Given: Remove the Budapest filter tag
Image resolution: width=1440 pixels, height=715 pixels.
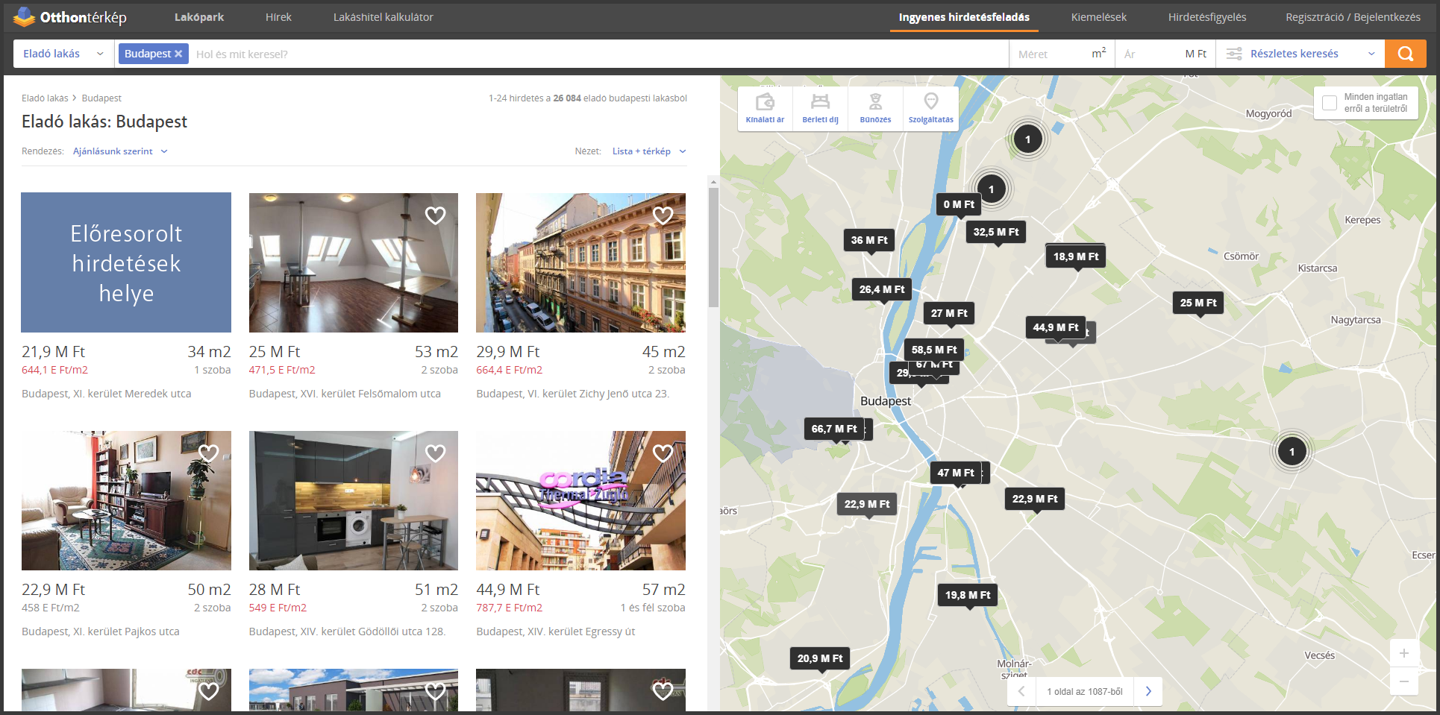Looking at the screenshot, I should click(x=178, y=54).
